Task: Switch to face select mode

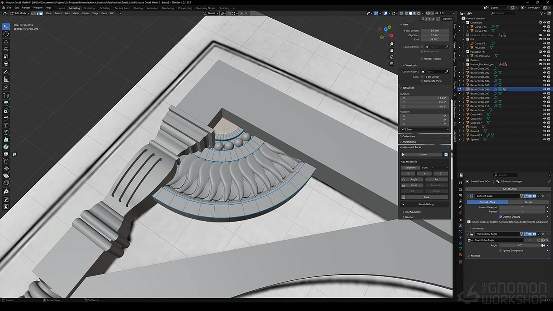Action: pos(41,13)
